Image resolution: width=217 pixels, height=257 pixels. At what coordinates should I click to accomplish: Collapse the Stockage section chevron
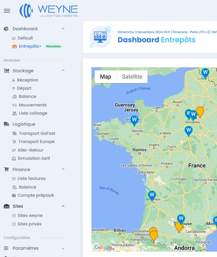(63, 70)
